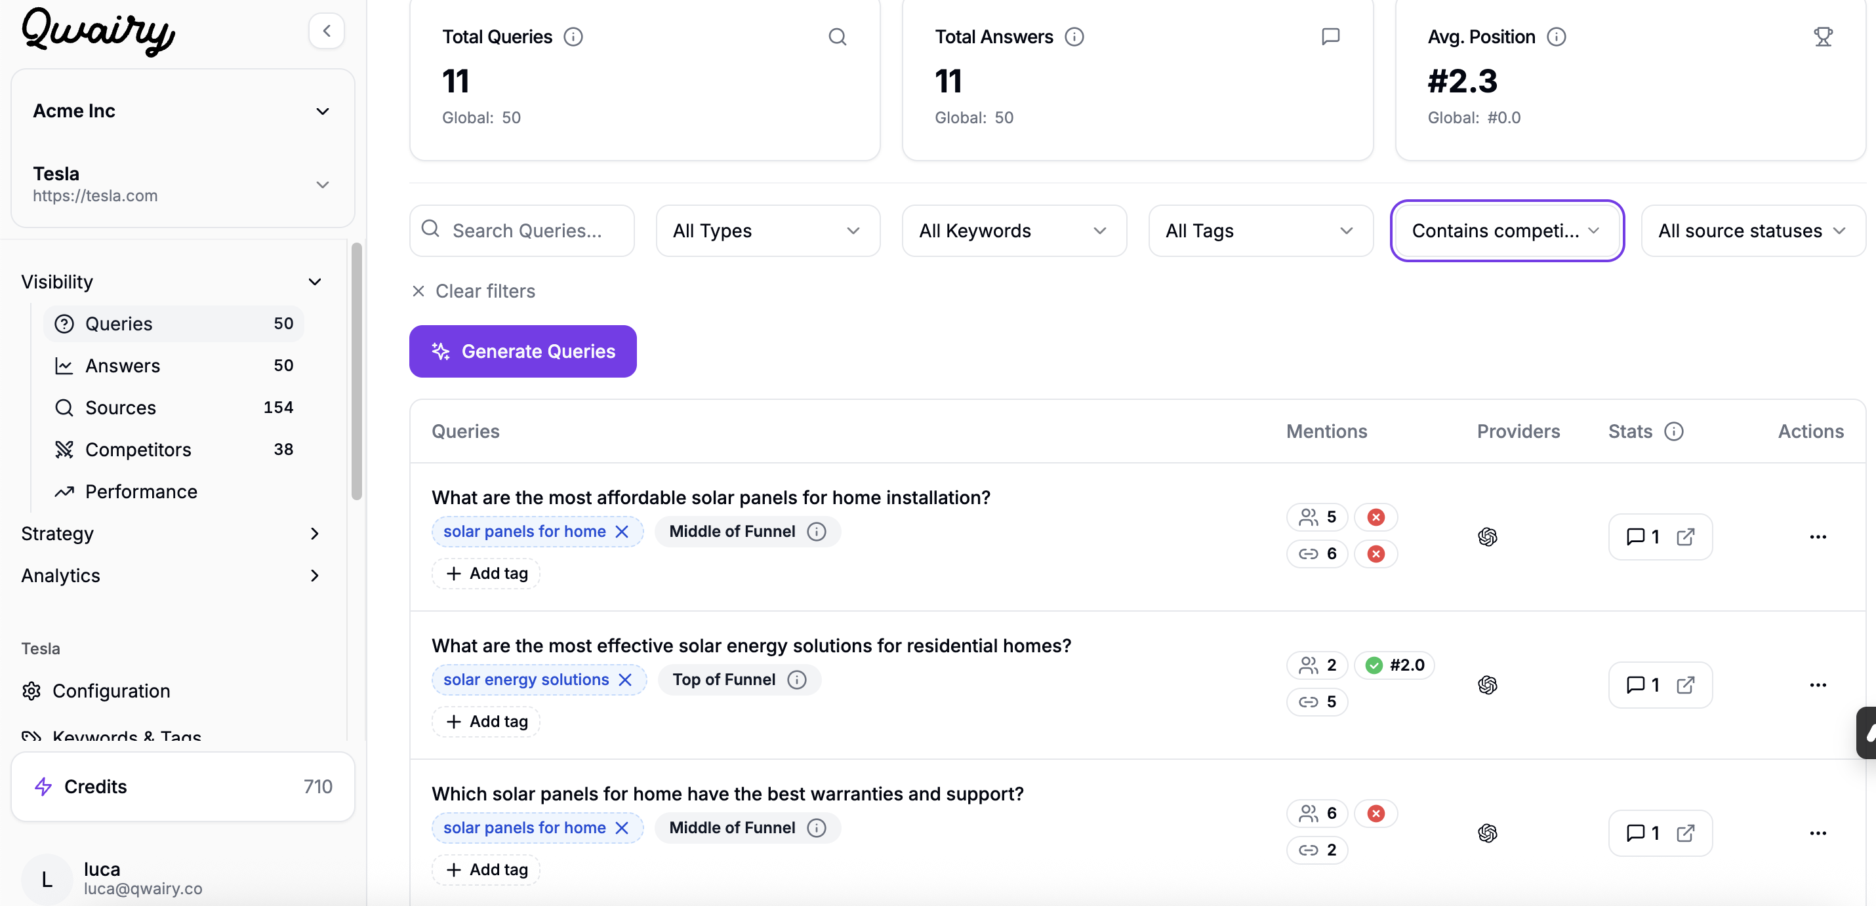Image resolution: width=1876 pixels, height=906 pixels.
Task: Click the magnifier icon in Total Queries card
Action: [838, 37]
